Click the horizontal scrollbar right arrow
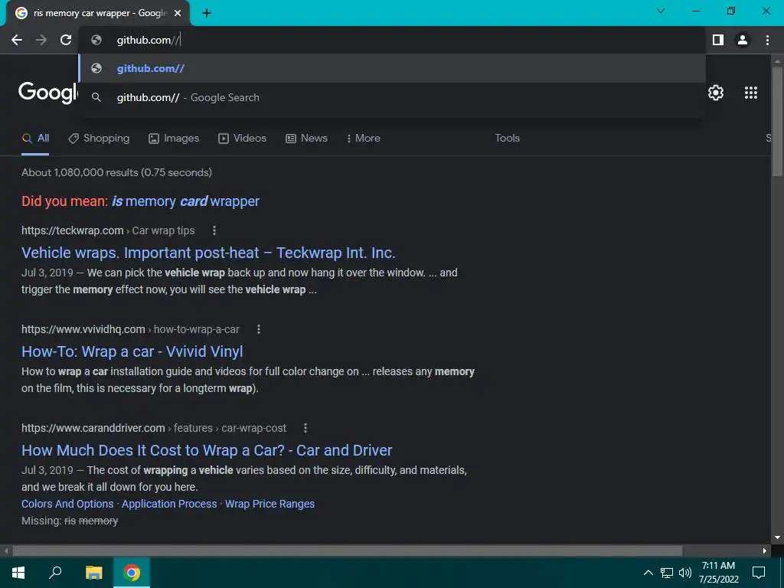Viewport: 784px width, 588px height. pyautogui.click(x=765, y=551)
